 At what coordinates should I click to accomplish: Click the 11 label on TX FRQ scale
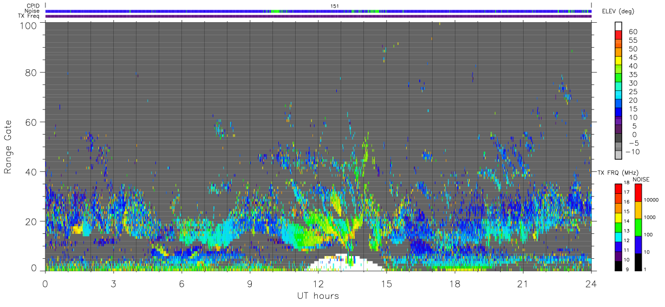(628, 250)
